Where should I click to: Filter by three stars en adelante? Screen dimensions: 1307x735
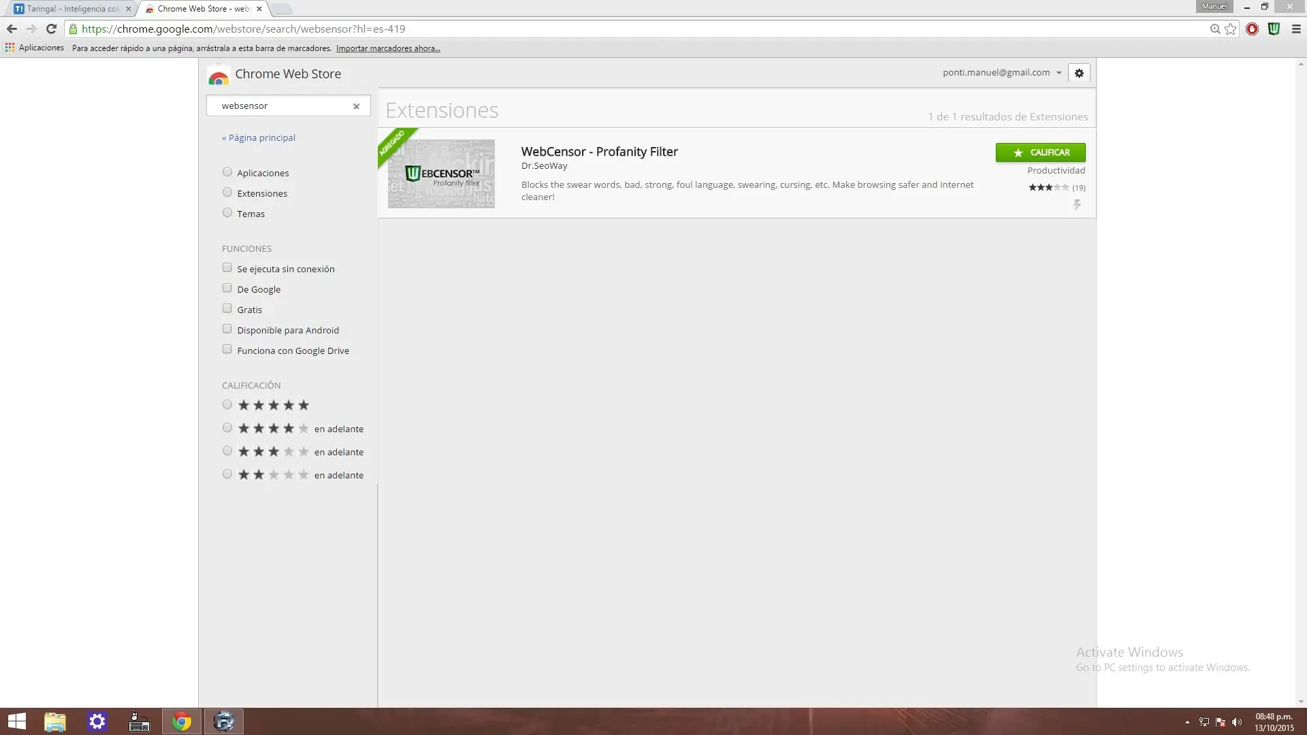click(227, 451)
